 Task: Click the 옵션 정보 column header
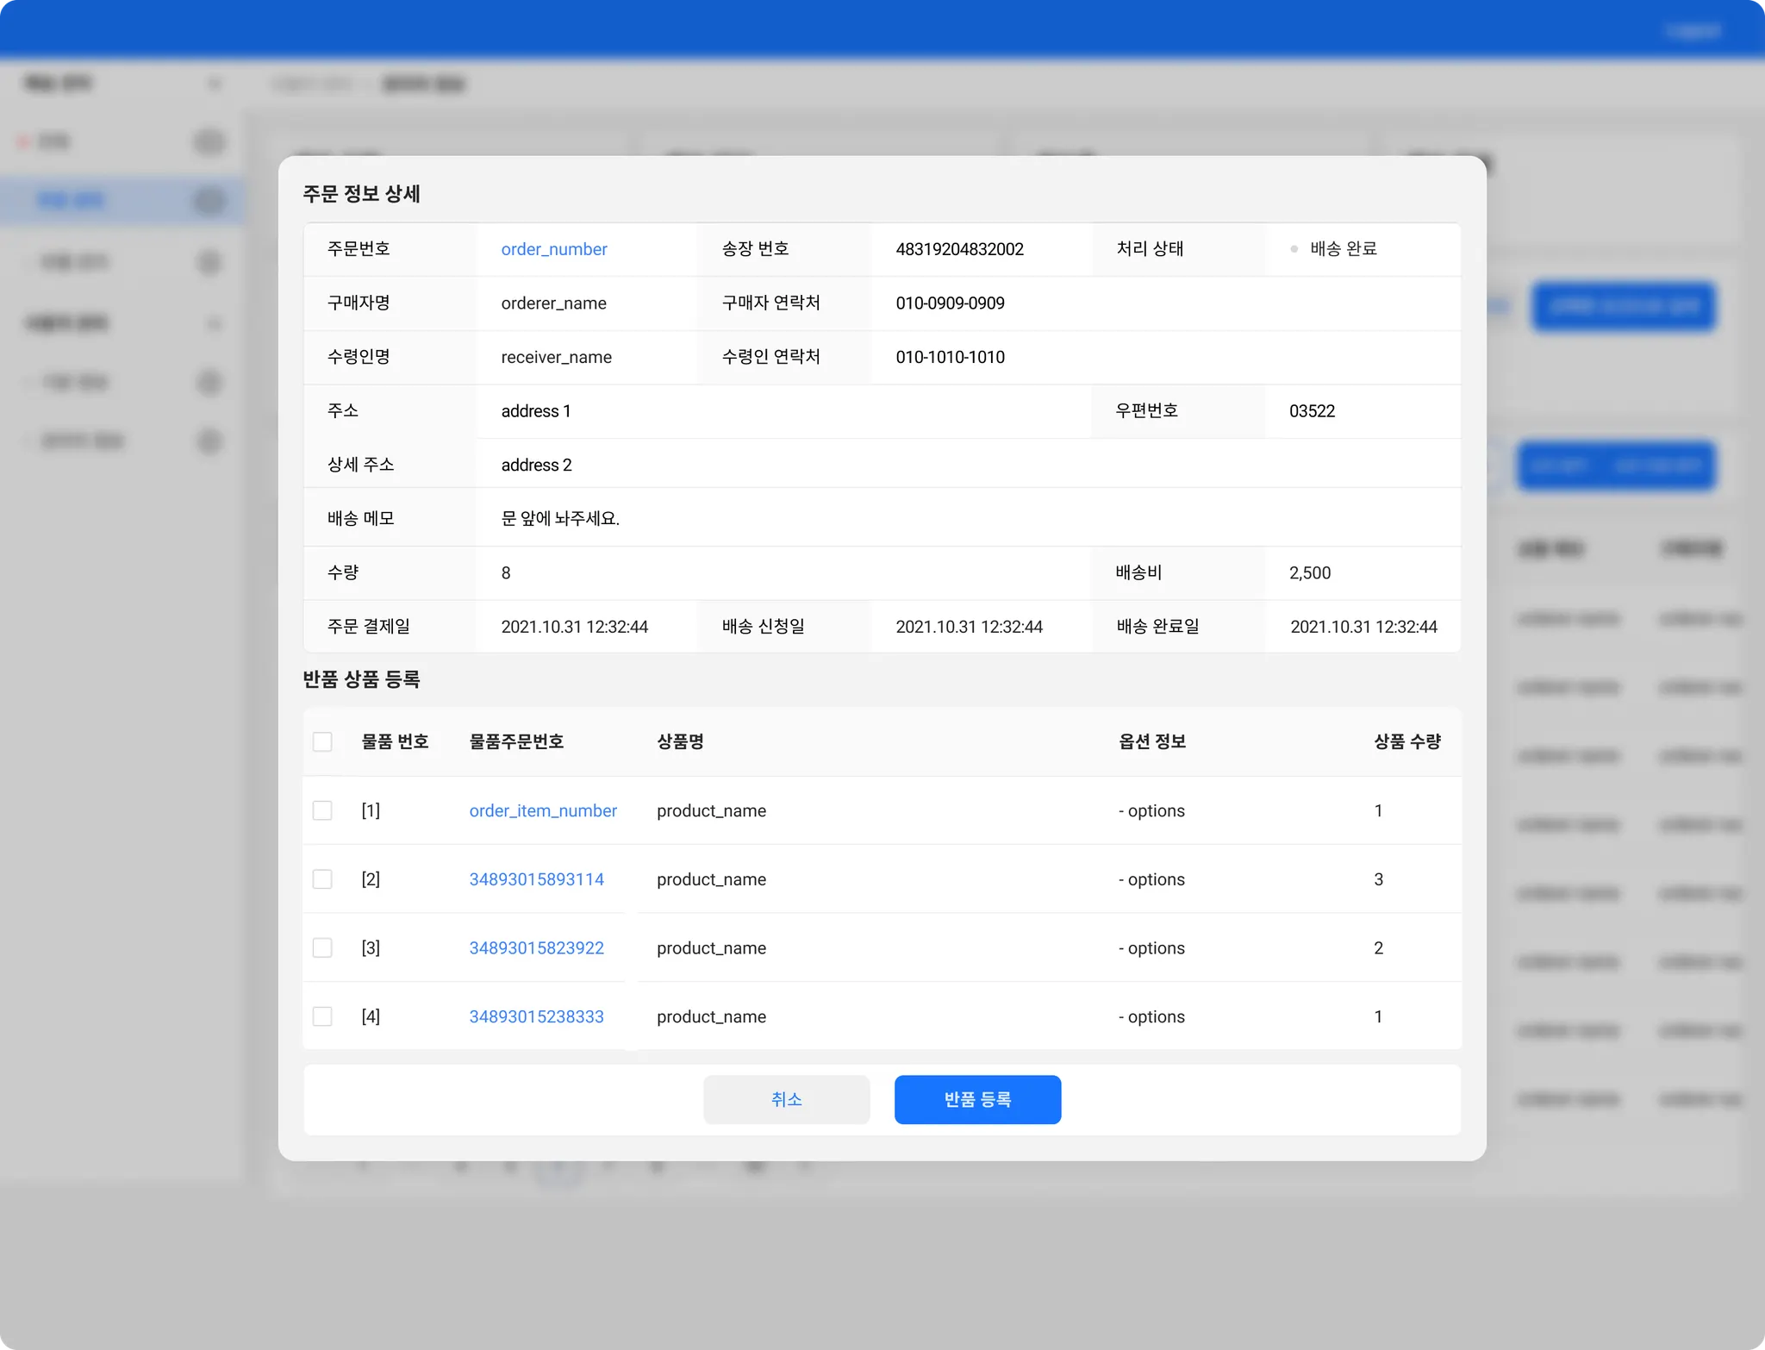1152,741
